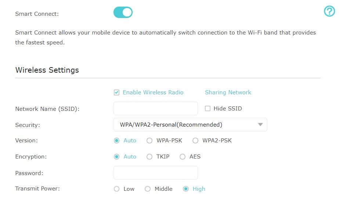Uncheck the Enable Wireless Radio checkbox
The height and width of the screenshot is (200, 339).
(x=116, y=92)
